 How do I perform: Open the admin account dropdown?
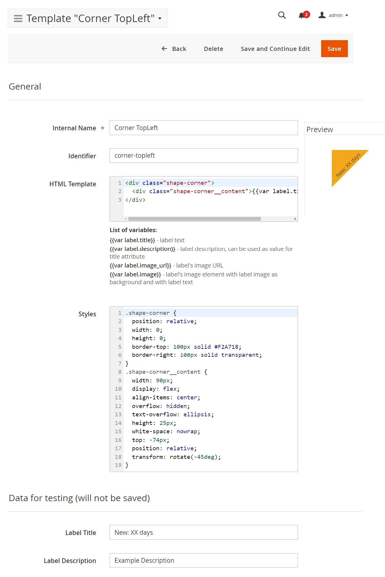335,15
